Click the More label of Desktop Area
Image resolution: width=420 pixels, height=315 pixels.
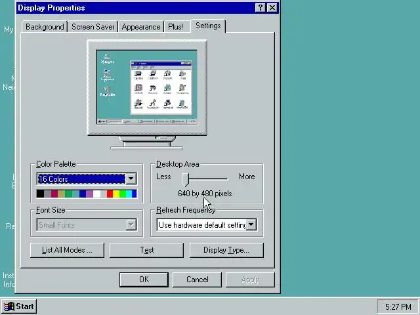click(247, 177)
